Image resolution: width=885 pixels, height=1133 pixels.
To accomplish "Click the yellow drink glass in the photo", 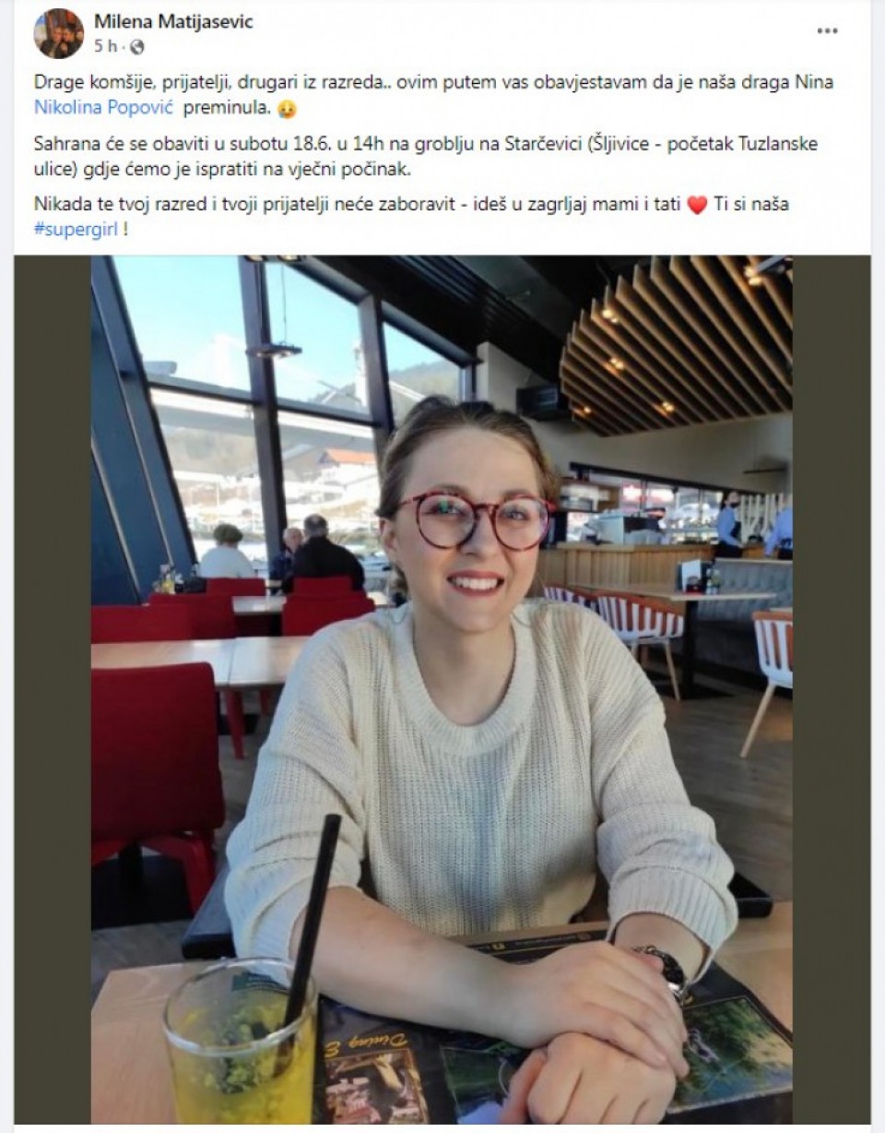I will point(240,1041).
